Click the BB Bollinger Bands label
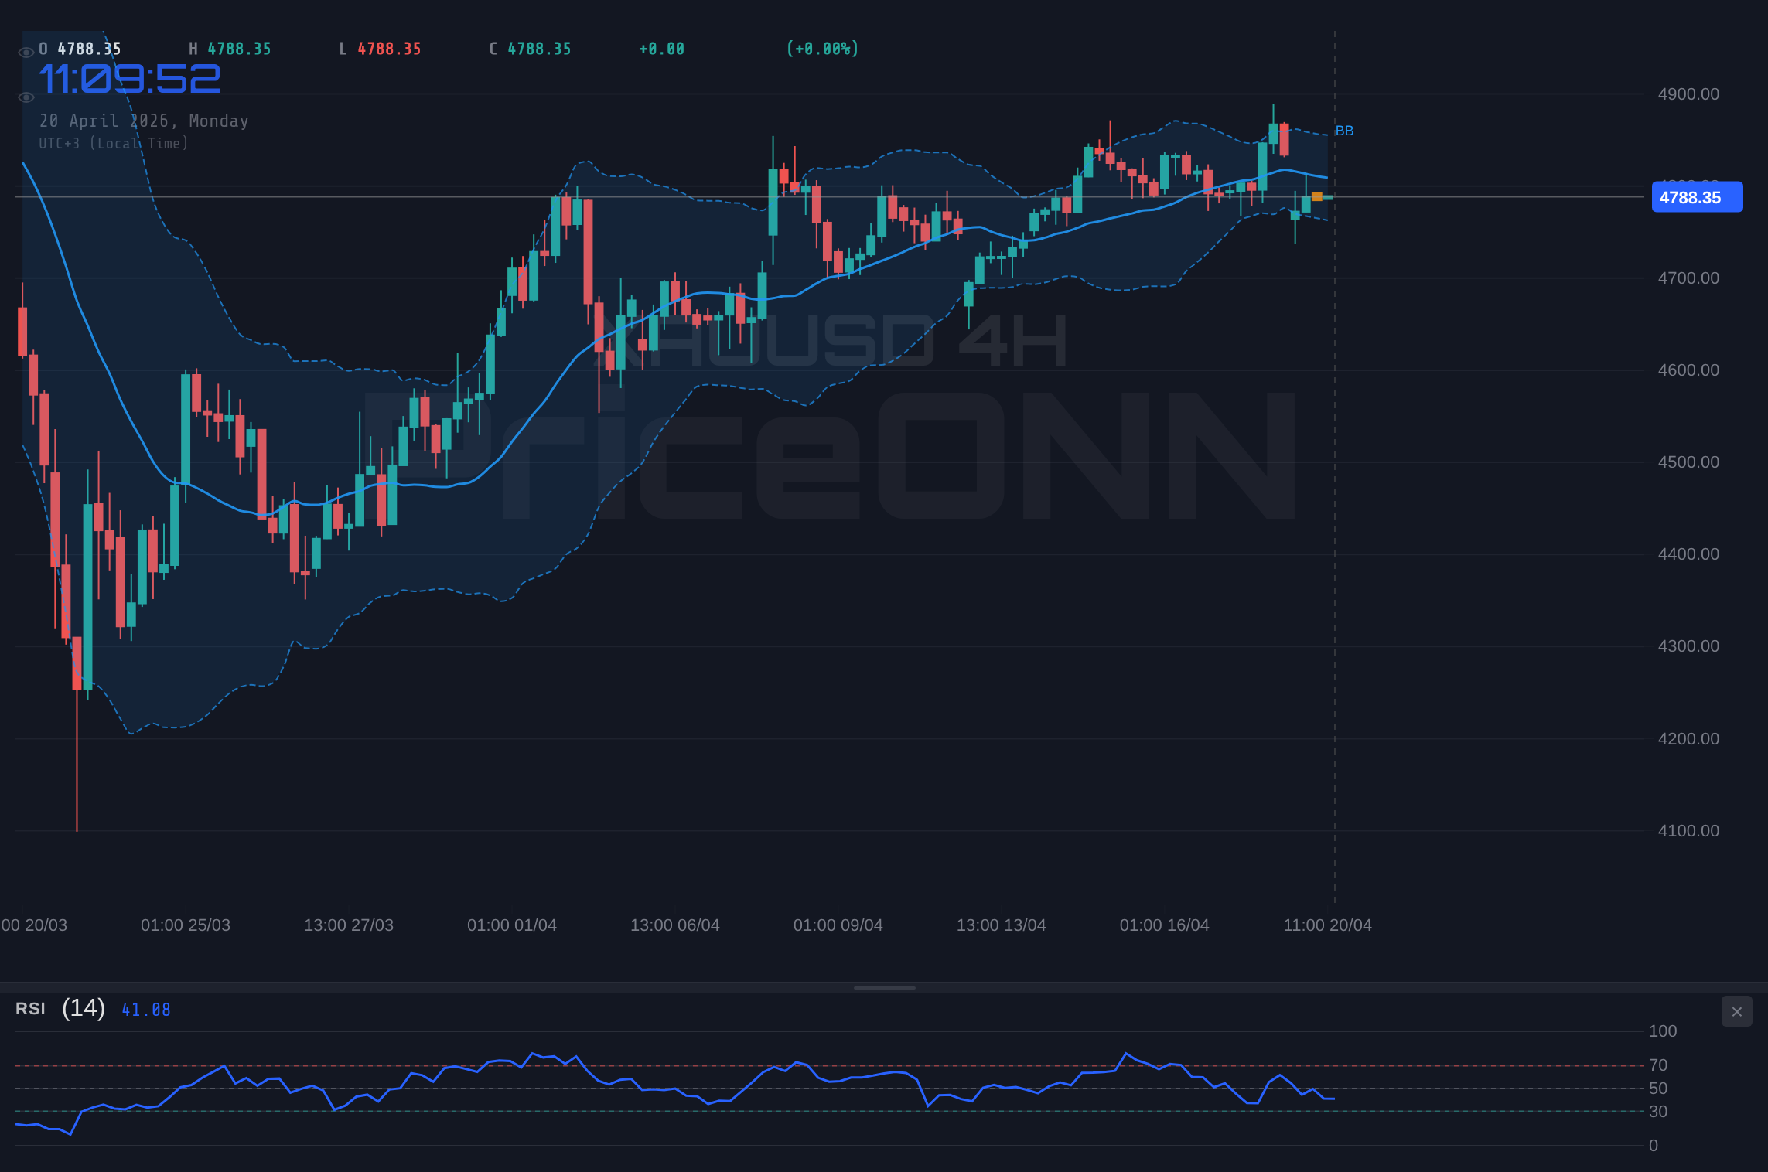1768x1172 pixels. 1344,131
